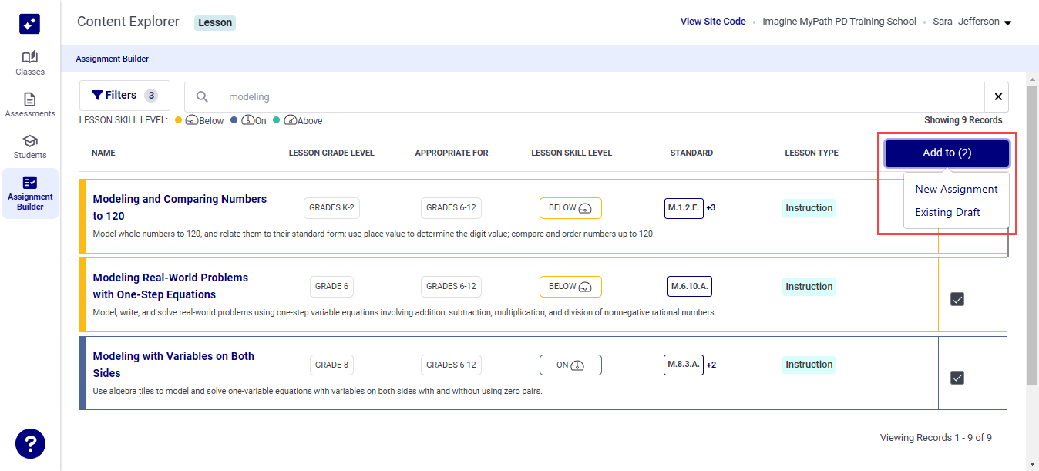The width and height of the screenshot is (1039, 471).
Task: Open the Classes sidebar section
Action: (30, 64)
